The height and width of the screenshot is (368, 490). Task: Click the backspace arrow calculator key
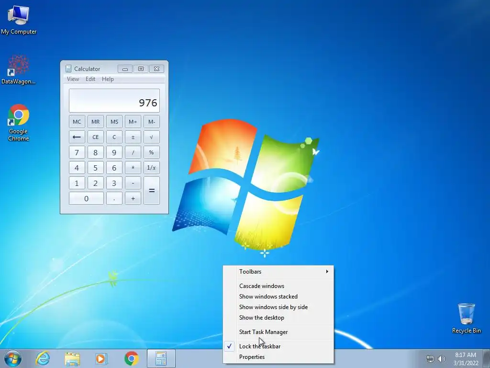click(x=77, y=137)
